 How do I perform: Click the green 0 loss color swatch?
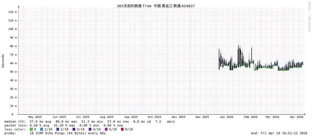[31, 129]
